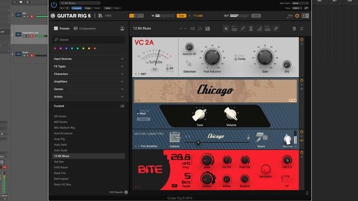
Task: Click the results info icon at browser bottom
Action: coord(126,192)
